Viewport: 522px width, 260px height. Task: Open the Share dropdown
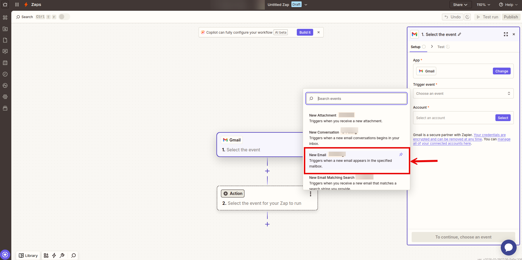click(460, 5)
